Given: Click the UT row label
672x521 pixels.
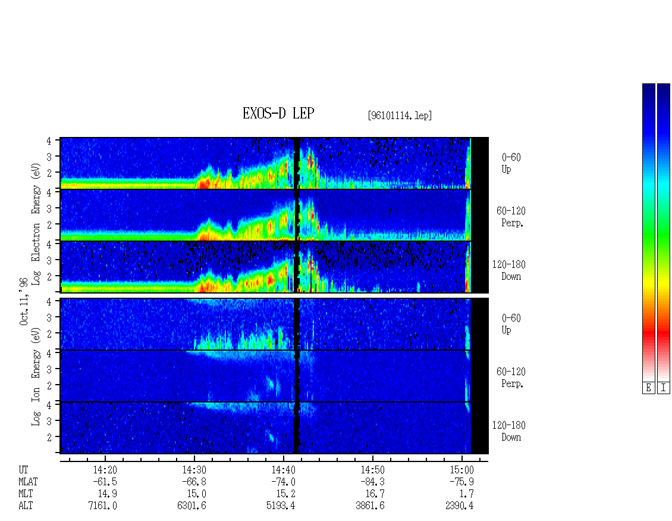Looking at the screenshot, I should (x=23, y=470).
